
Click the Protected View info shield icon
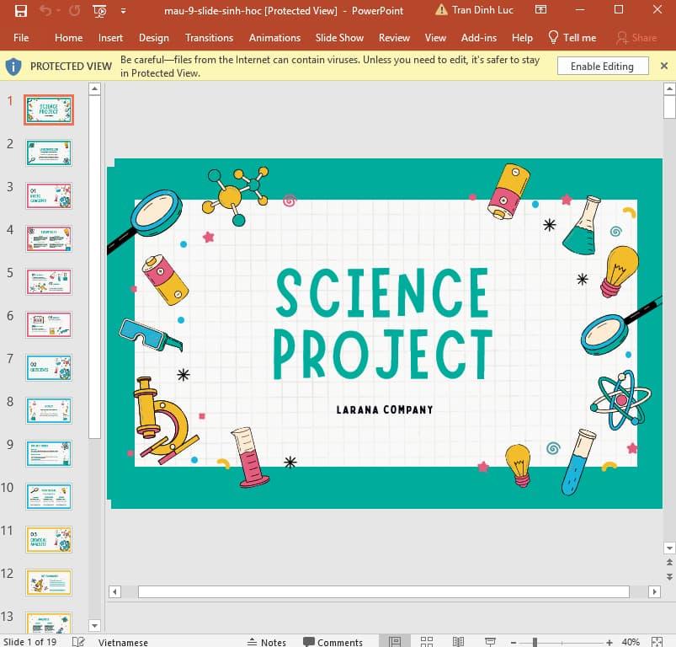click(x=13, y=66)
